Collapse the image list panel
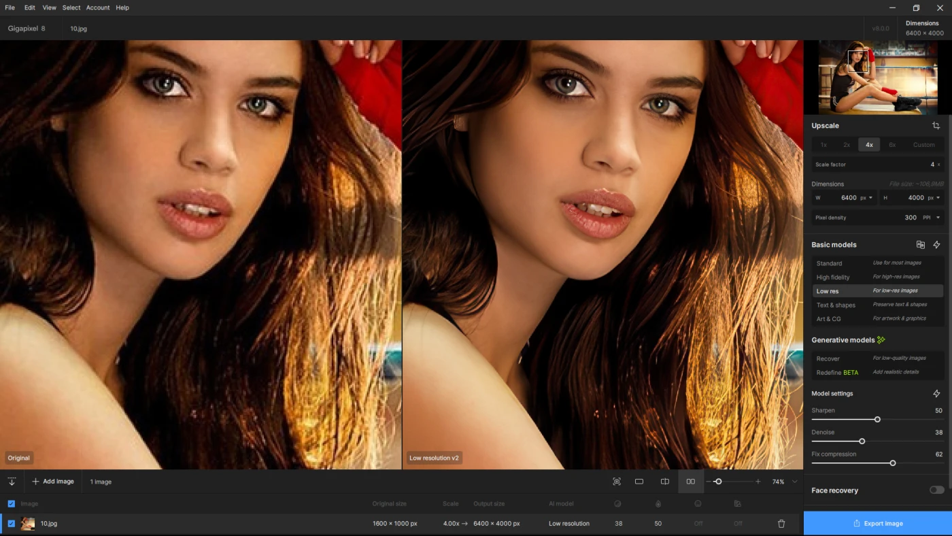Image resolution: width=952 pixels, height=536 pixels. (12, 482)
